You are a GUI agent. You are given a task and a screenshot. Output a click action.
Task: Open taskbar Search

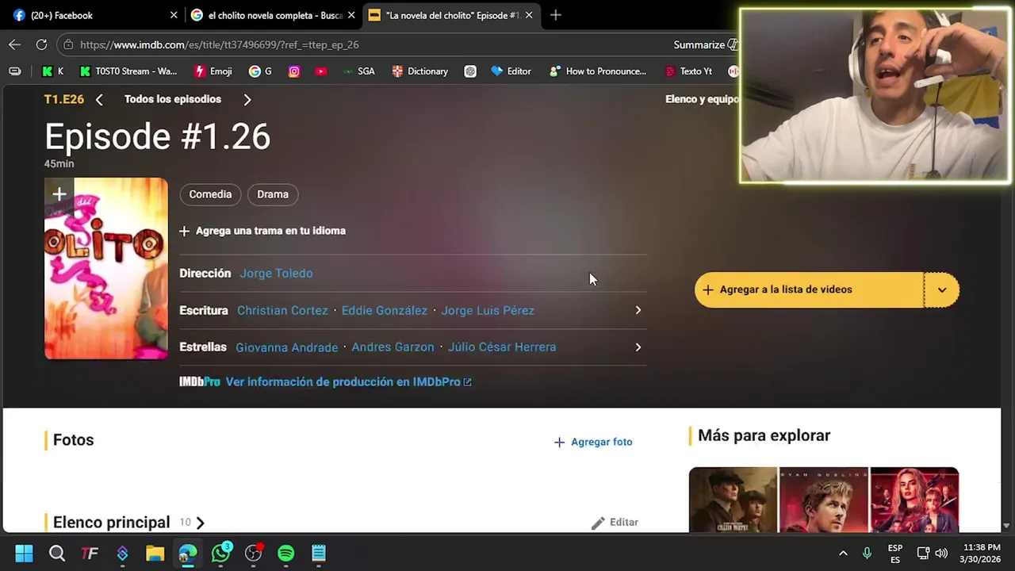(57, 553)
